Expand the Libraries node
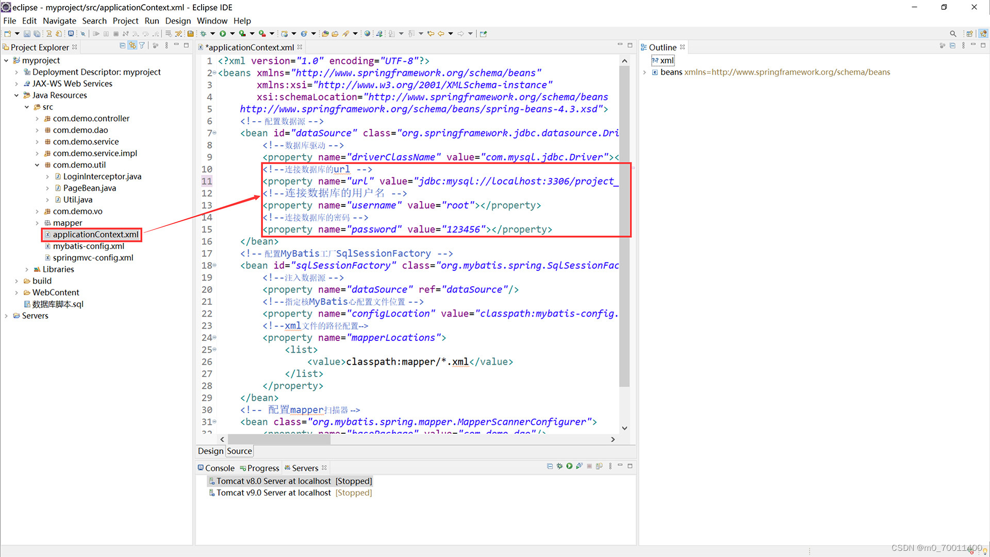Image resolution: width=990 pixels, height=557 pixels. tap(27, 269)
